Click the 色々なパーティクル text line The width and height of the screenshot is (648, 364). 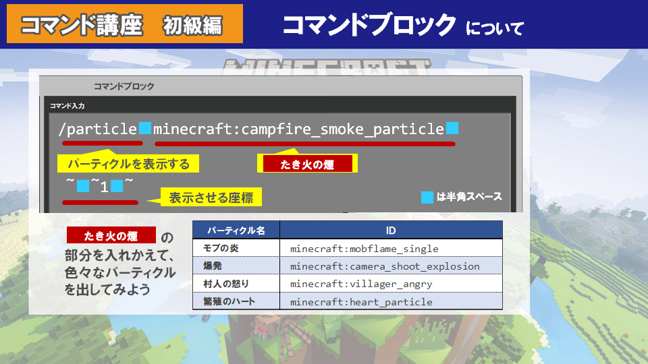[x=120, y=272]
